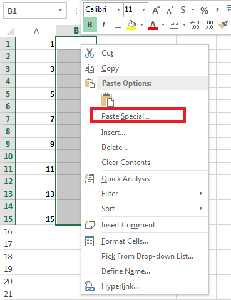Click Decrease Decimal icon
This screenshot has height=300, width=231.
208,25
